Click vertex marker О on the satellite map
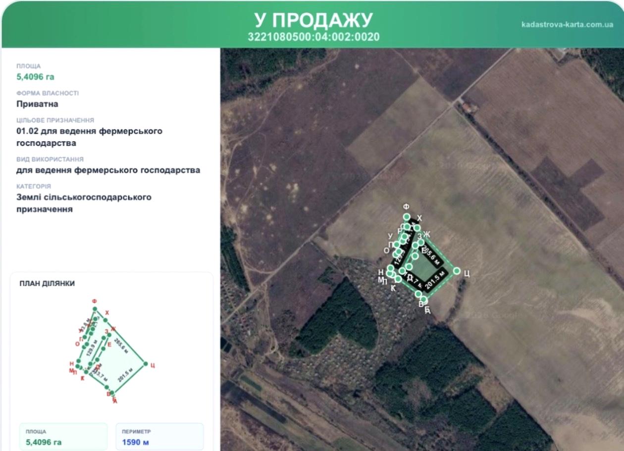 pyautogui.click(x=396, y=254)
